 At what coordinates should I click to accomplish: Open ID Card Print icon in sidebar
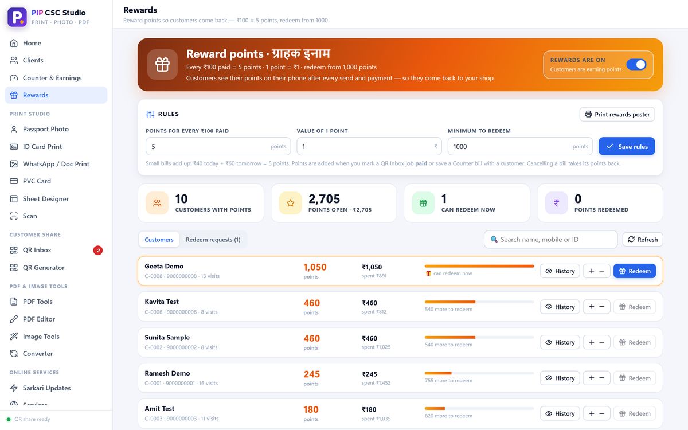[14, 147]
